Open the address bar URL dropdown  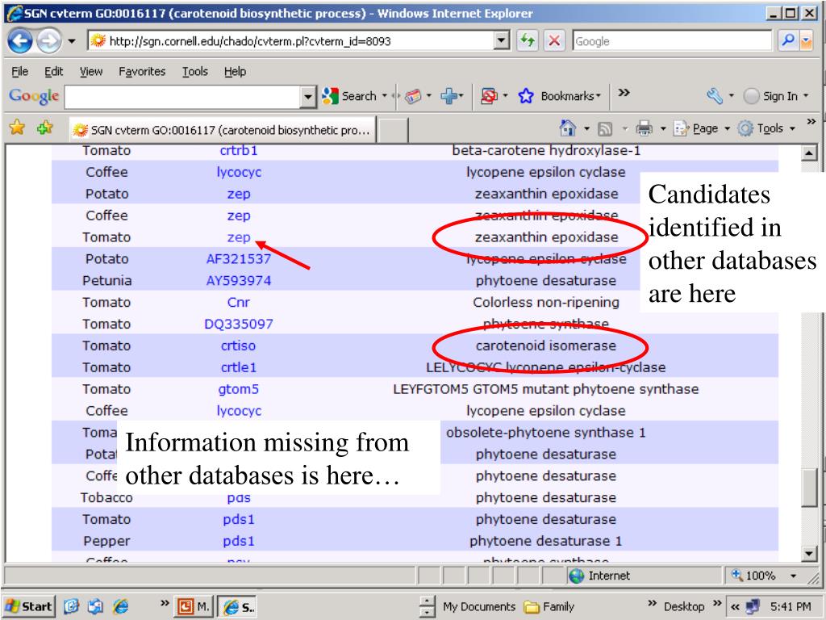[x=502, y=40]
